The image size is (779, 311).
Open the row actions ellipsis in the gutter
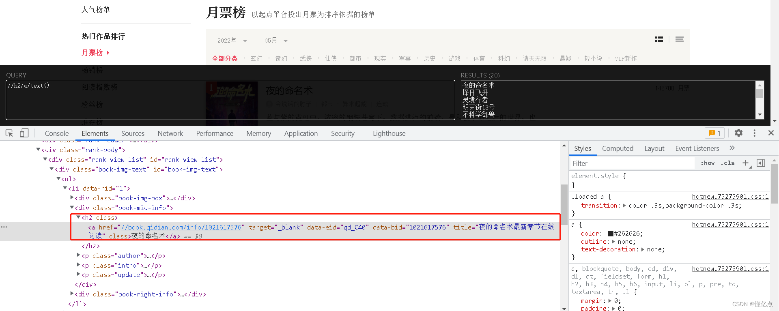click(4, 227)
